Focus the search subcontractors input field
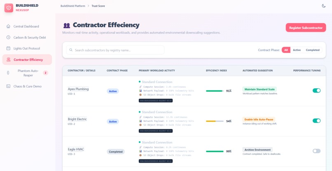Screen dimensions: 332x171 point(115,50)
